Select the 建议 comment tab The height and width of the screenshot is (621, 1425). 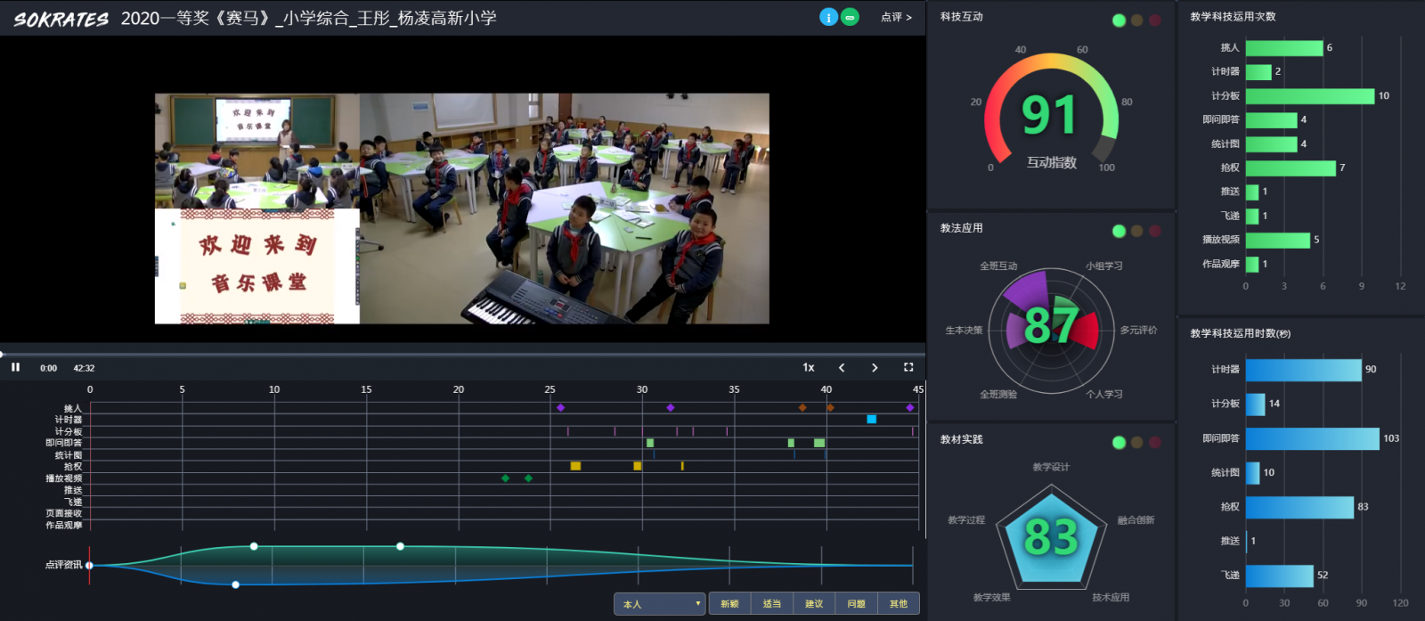point(814,604)
